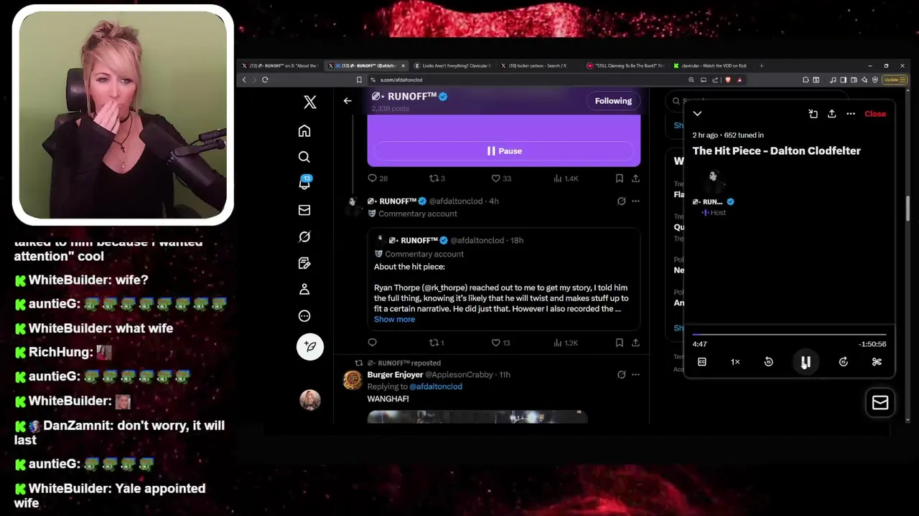Open more options on RUNOFF 4h post
The image size is (919, 516).
635,201
